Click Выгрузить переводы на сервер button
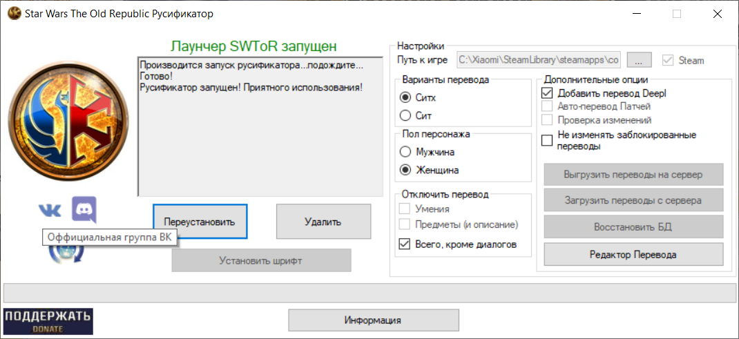Screen dimensions: 739x339 tap(633, 175)
